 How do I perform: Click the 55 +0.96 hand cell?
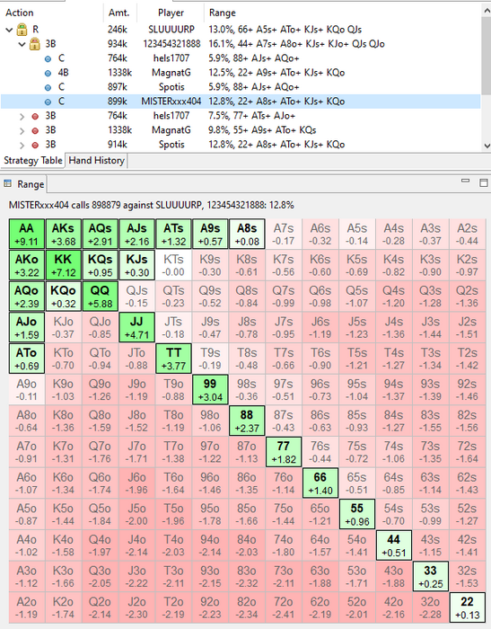(x=357, y=514)
